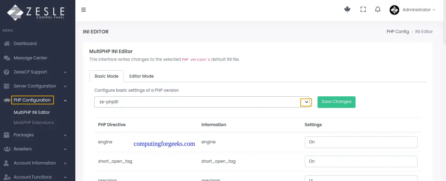
Task: Open MultiPHP Extensions in the sidebar
Action: click(33, 123)
